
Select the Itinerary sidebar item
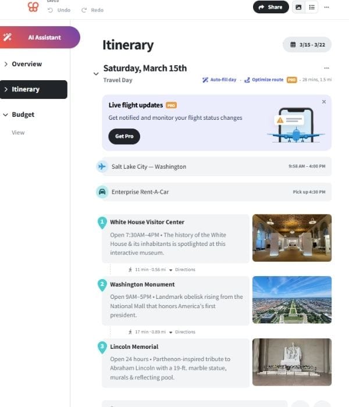[34, 90]
